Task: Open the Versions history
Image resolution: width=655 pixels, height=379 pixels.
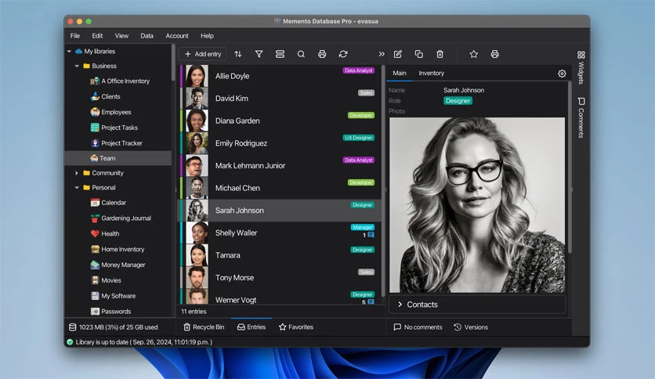Action: pyautogui.click(x=471, y=327)
